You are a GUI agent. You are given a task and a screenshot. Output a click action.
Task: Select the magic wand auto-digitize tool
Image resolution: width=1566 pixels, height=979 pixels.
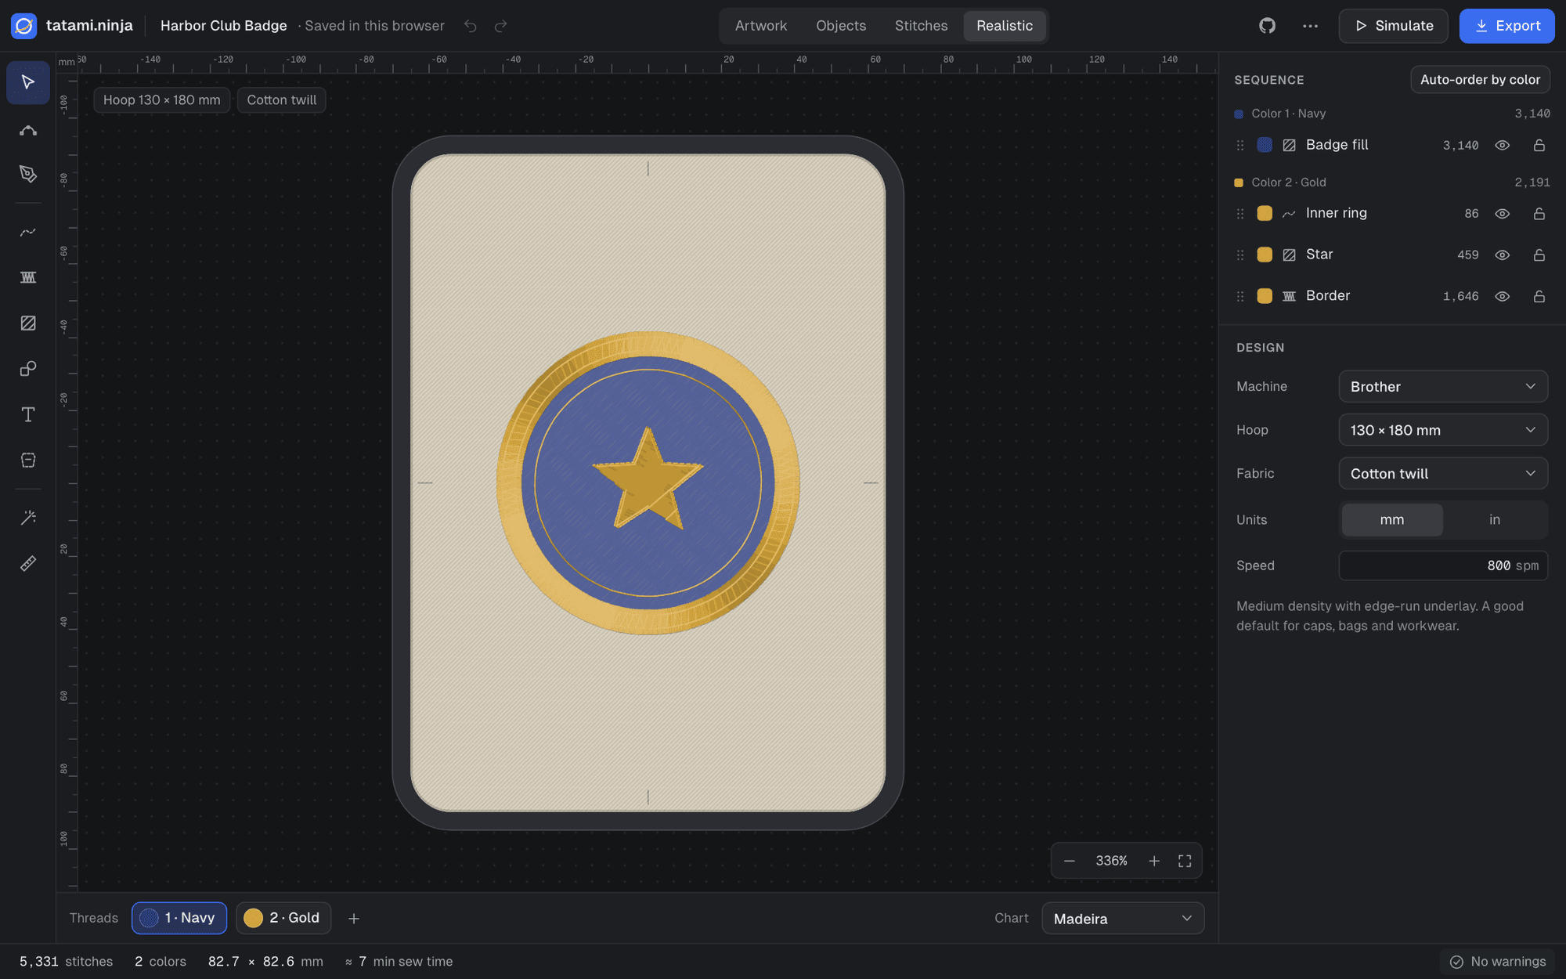pos(28,518)
